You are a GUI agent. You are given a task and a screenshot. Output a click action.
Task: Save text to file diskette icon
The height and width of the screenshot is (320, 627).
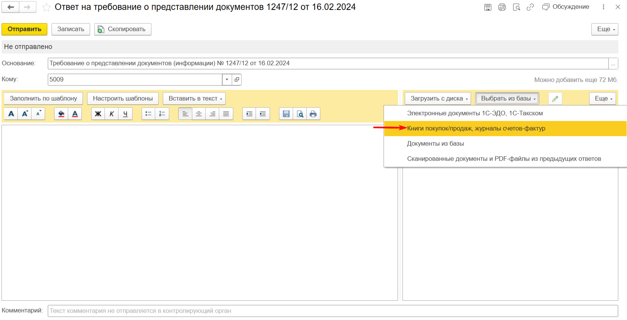[286, 114]
